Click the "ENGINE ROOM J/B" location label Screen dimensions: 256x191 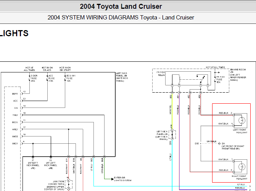238,75
